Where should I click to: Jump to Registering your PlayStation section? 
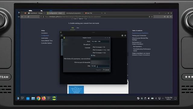coord(140,33)
